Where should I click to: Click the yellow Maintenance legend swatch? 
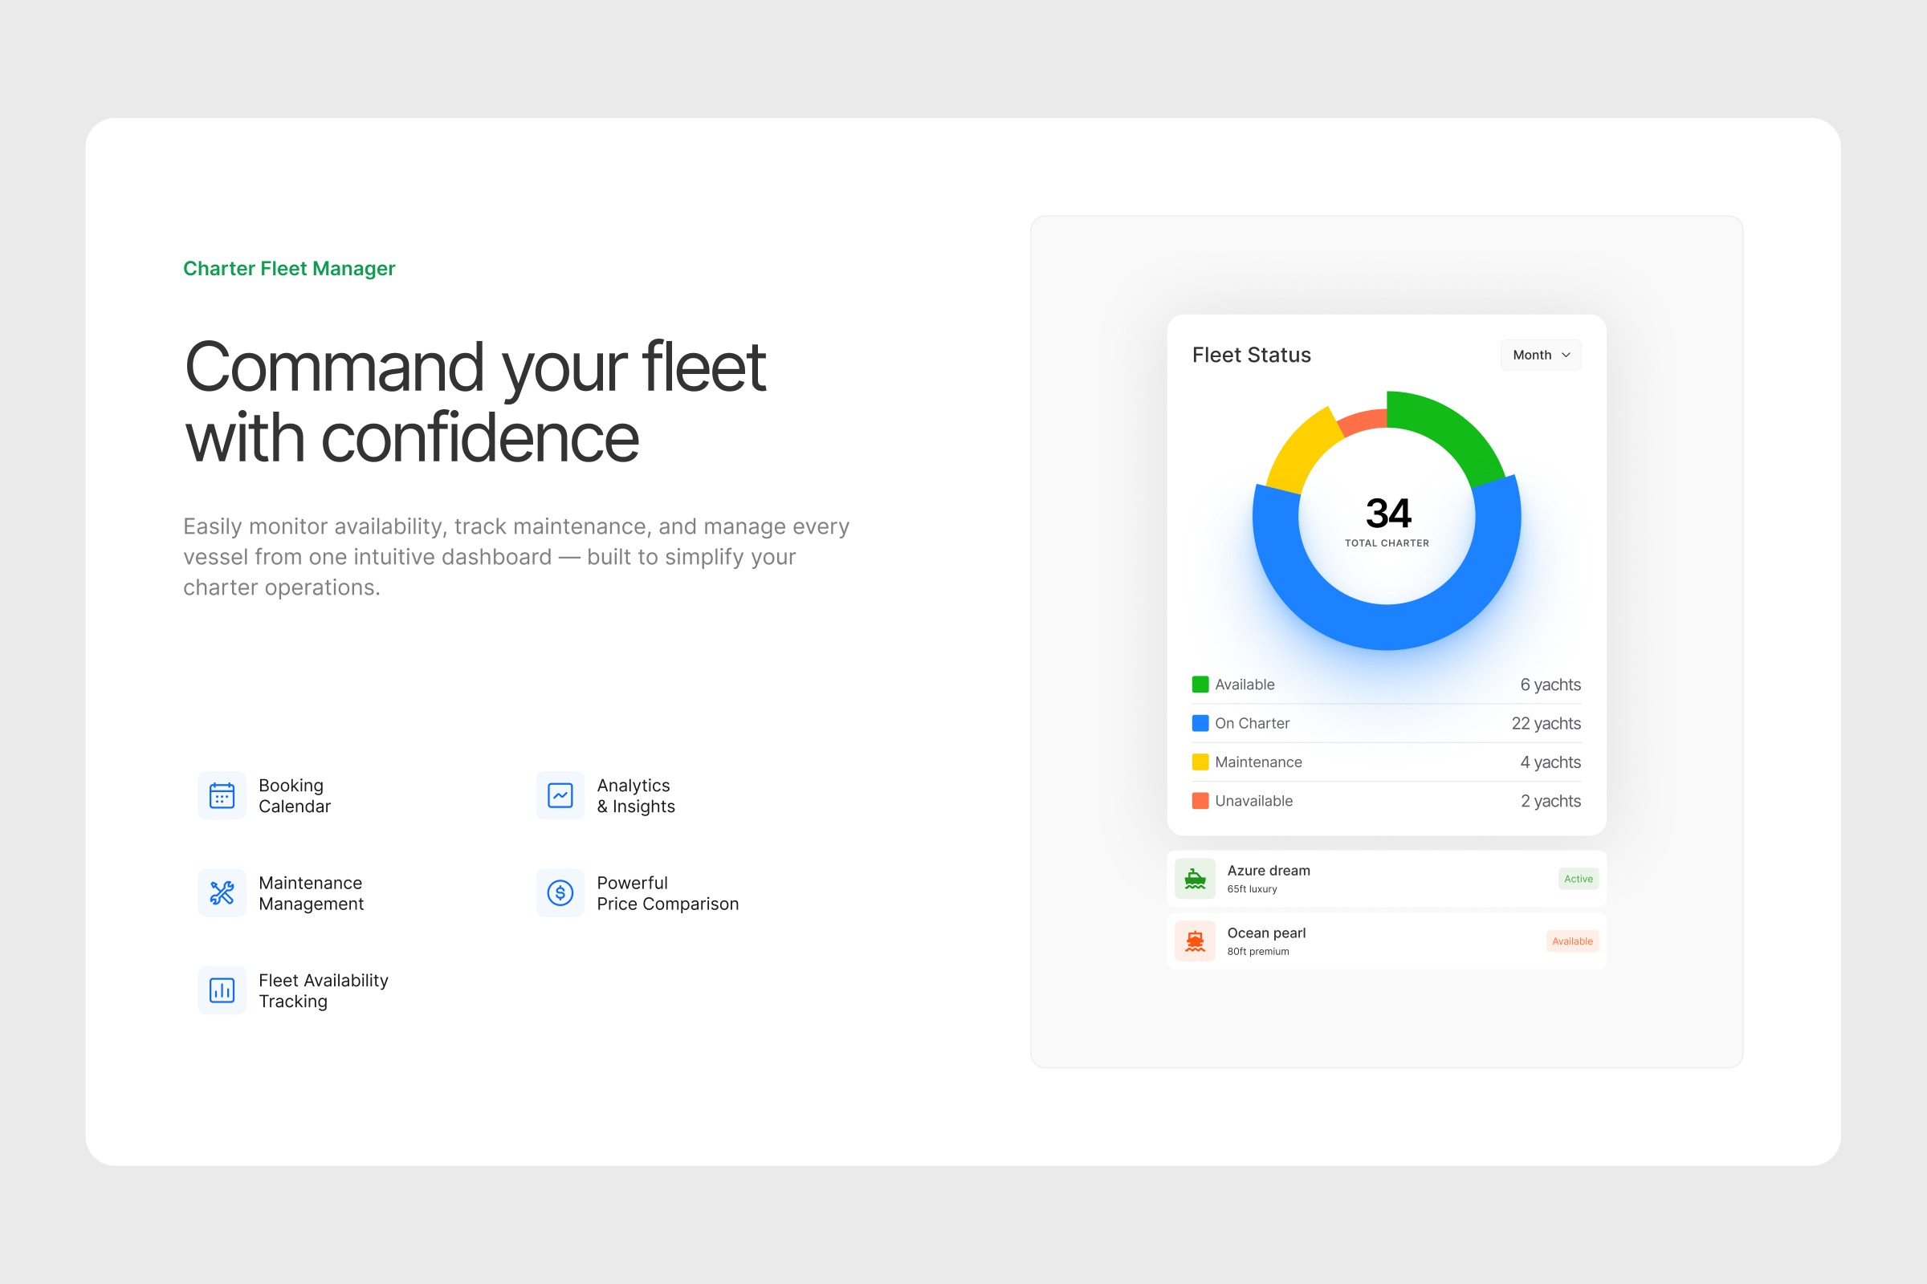pyautogui.click(x=1200, y=762)
